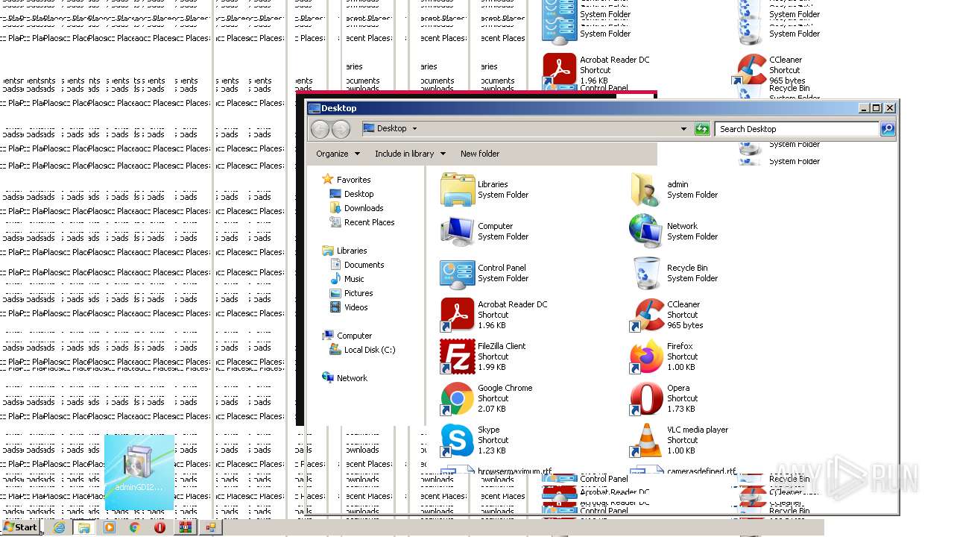Screen dimensions: 954x537
Task: Click the Desktop breadcrumb in address bar
Action: click(x=391, y=128)
